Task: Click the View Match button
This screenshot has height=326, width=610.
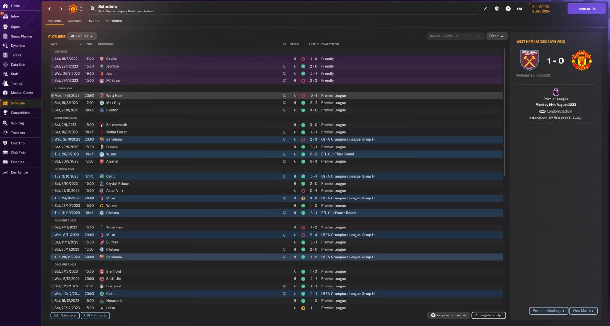Action: pyautogui.click(x=582, y=311)
